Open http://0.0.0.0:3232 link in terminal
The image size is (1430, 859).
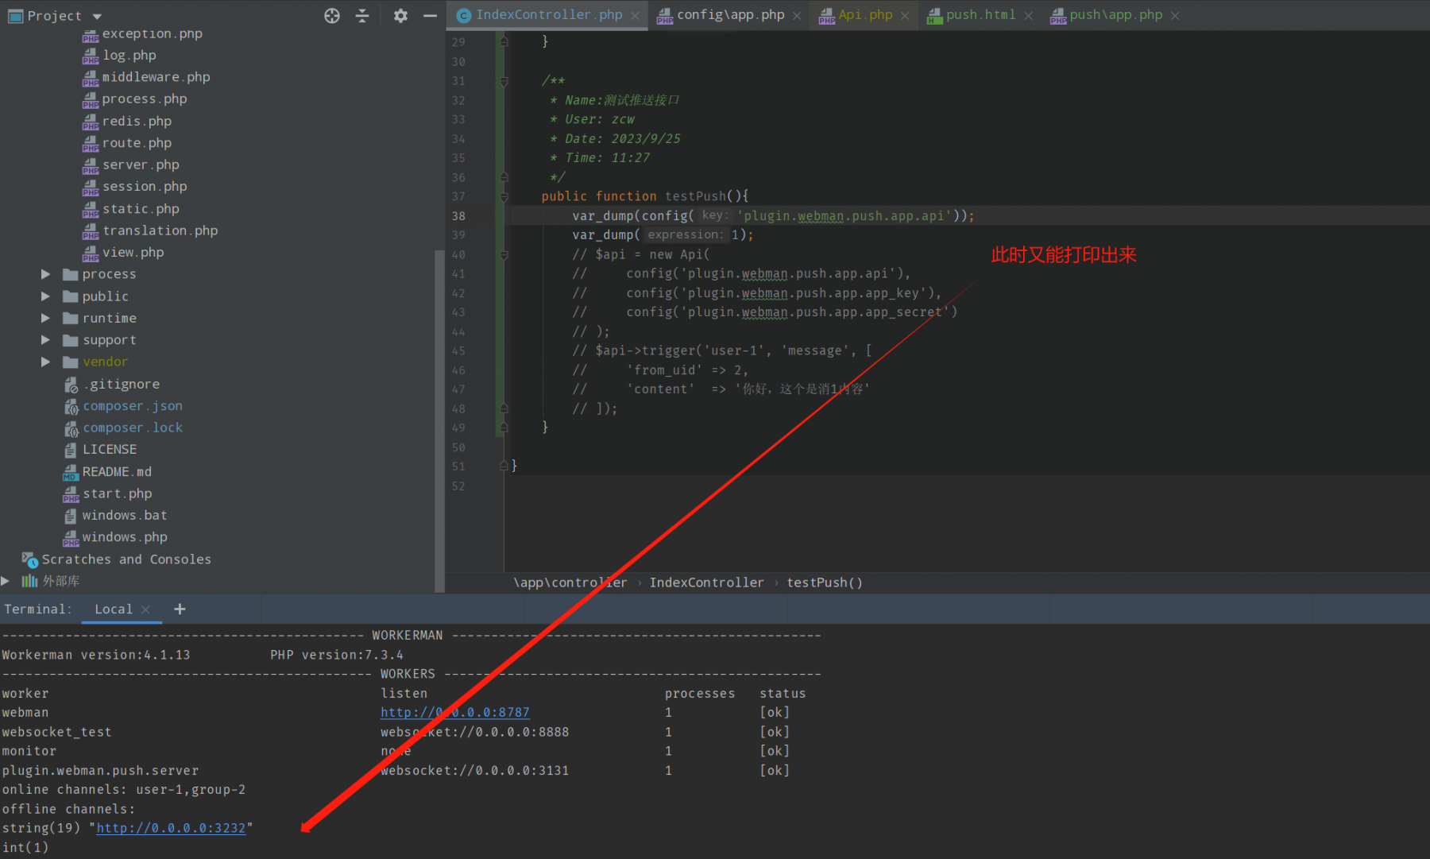[x=171, y=828]
